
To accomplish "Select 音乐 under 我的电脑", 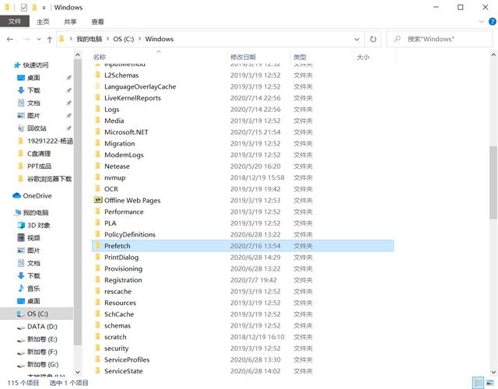I will click(33, 289).
